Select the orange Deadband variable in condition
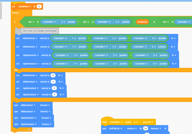Viewport: 192px width, 134px height. tap(142, 22)
